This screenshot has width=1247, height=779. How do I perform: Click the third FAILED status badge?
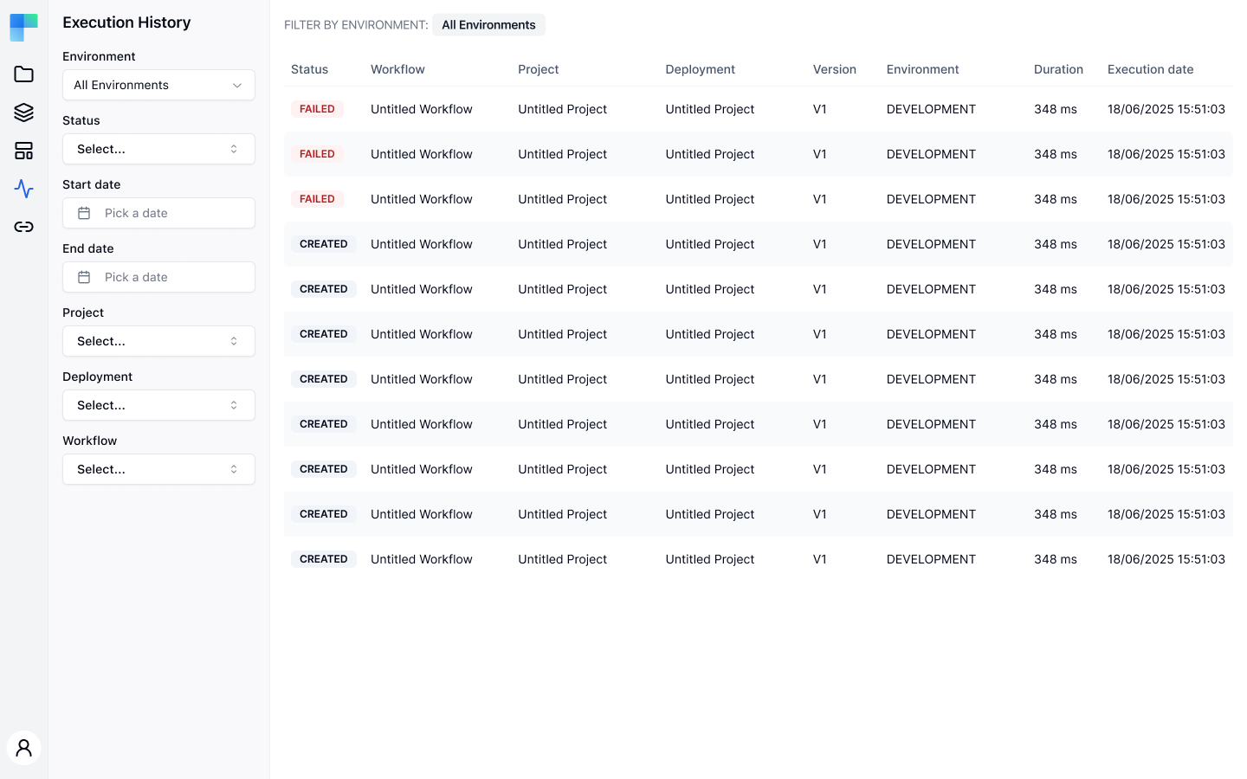pyautogui.click(x=317, y=199)
